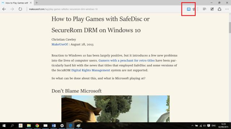This screenshot has width=231, height=129.
Task: Open the volume speaker control
Action: (205, 126)
